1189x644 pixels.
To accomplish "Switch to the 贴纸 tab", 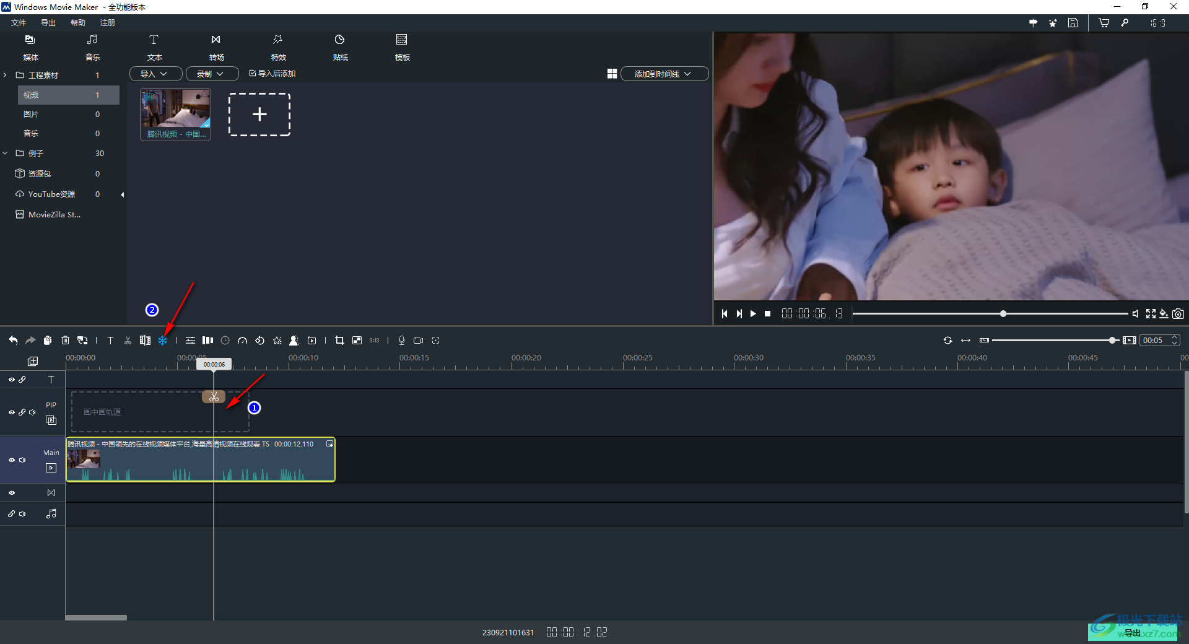I will point(340,48).
